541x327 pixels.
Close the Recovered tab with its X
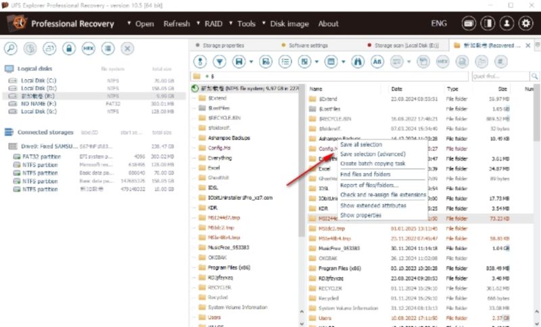[x=528, y=45]
